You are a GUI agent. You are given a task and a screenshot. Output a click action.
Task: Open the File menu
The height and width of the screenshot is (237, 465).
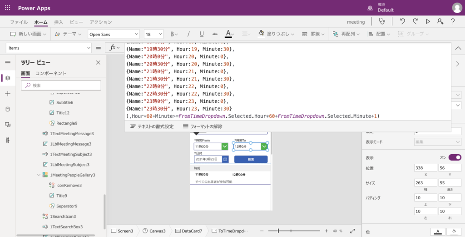point(19,22)
